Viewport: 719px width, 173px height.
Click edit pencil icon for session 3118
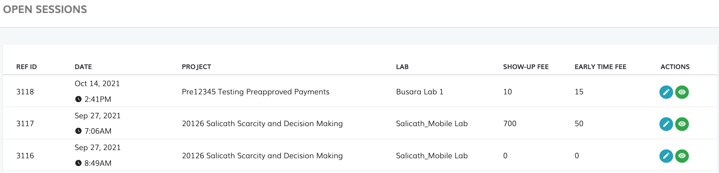tap(666, 92)
